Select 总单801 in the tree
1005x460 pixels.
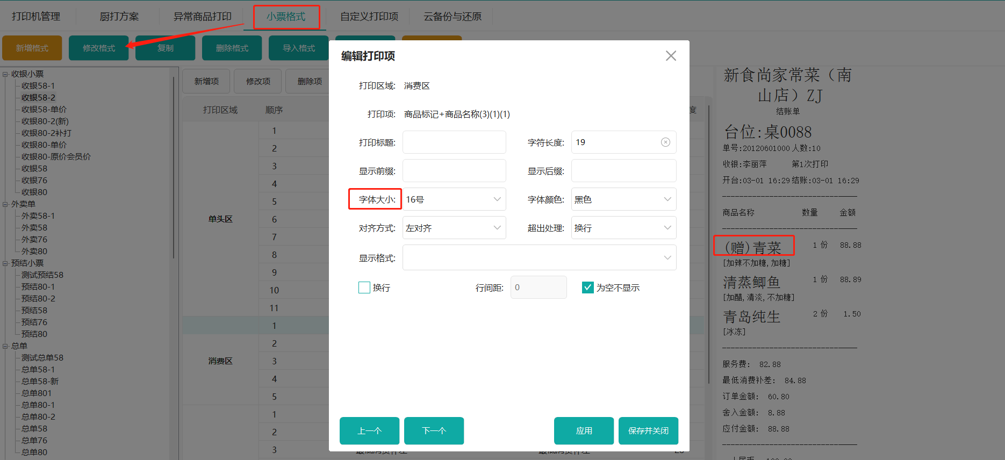click(37, 393)
